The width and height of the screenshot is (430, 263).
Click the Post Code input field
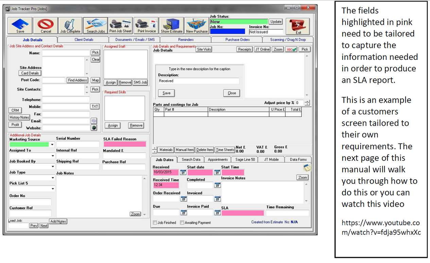point(54,80)
